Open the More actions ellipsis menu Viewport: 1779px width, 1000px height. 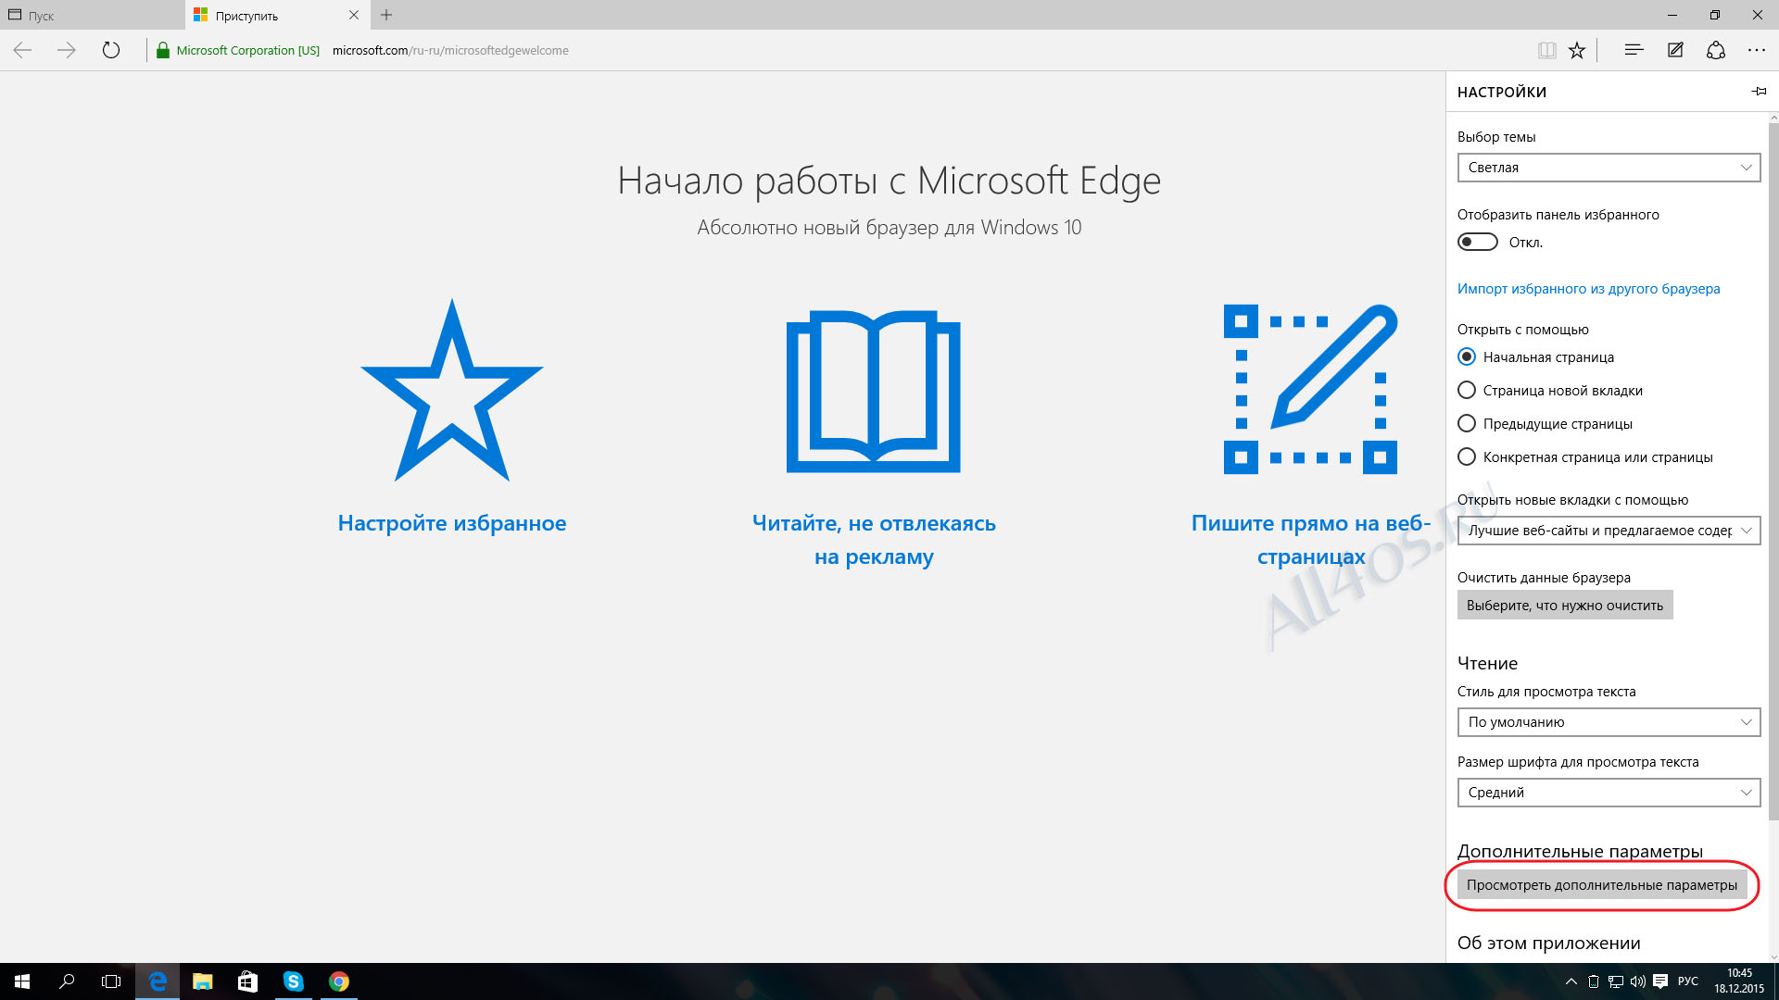click(1757, 50)
